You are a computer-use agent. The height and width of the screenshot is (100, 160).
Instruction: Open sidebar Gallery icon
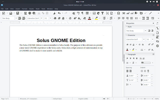pos(157,41)
